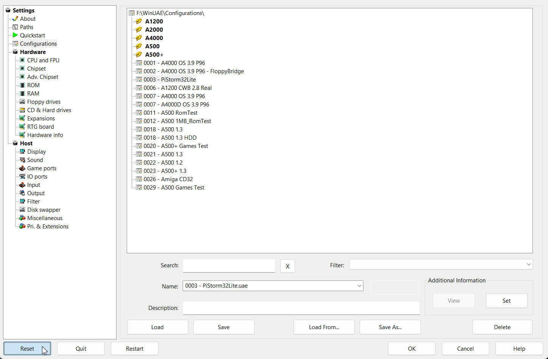Click the Restart button
Viewport: 548px width, 359px height.
(135, 349)
